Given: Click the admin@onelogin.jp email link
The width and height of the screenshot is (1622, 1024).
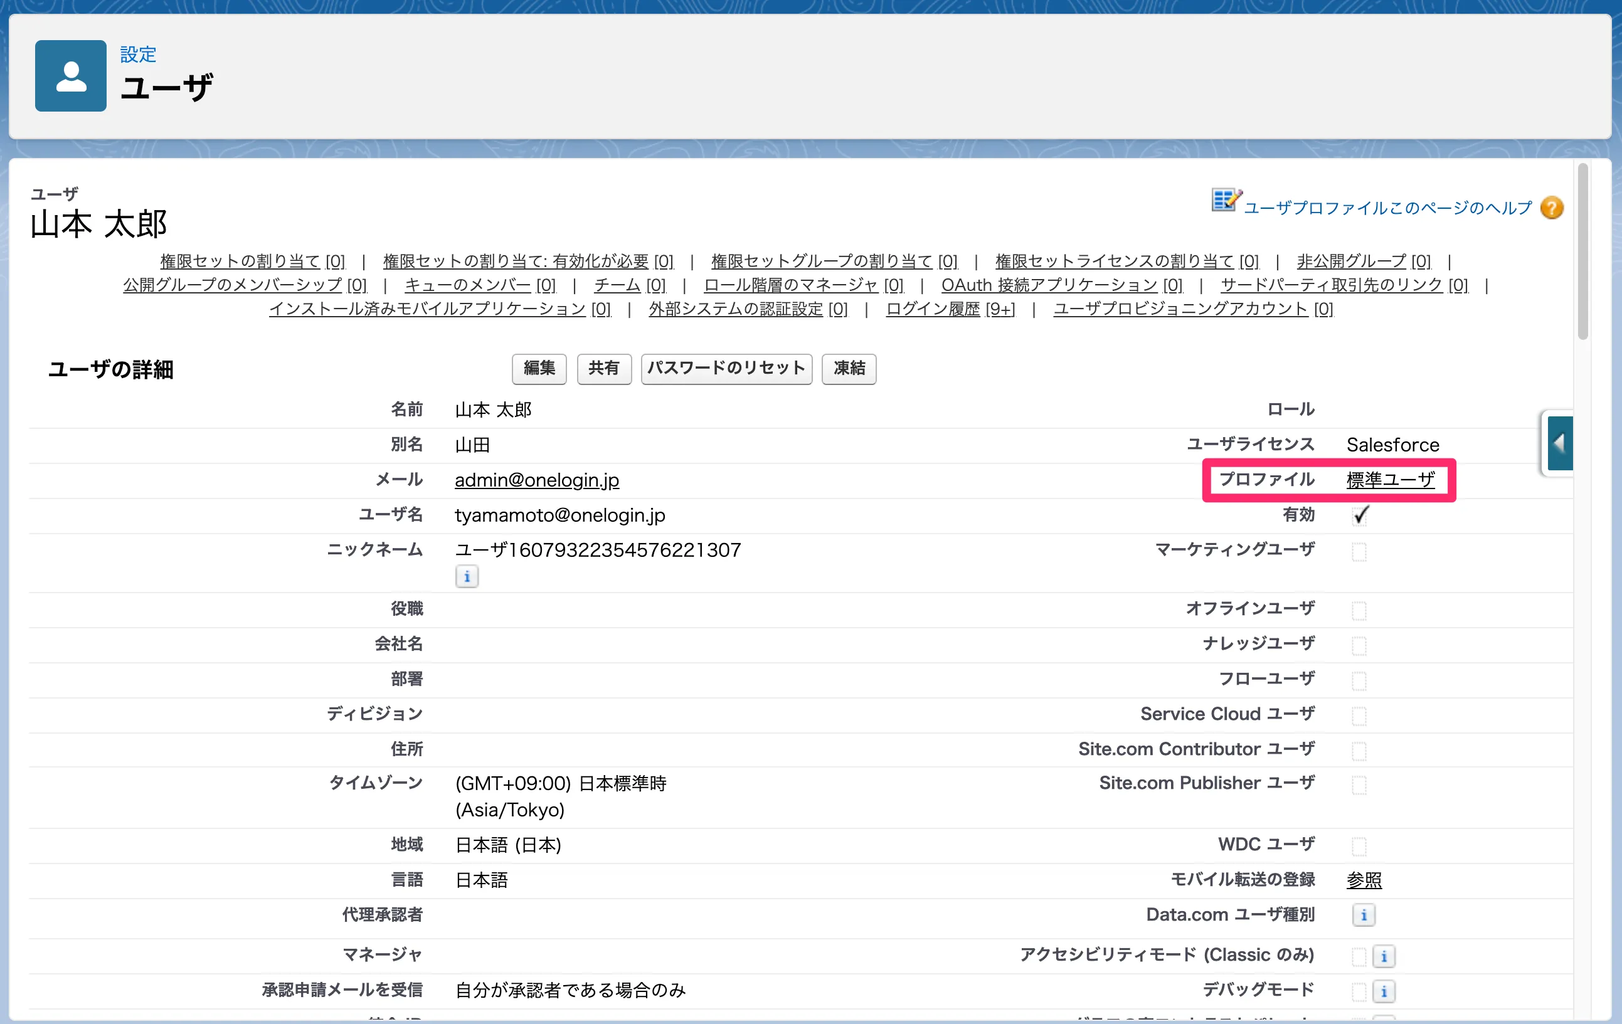Looking at the screenshot, I should (x=537, y=480).
